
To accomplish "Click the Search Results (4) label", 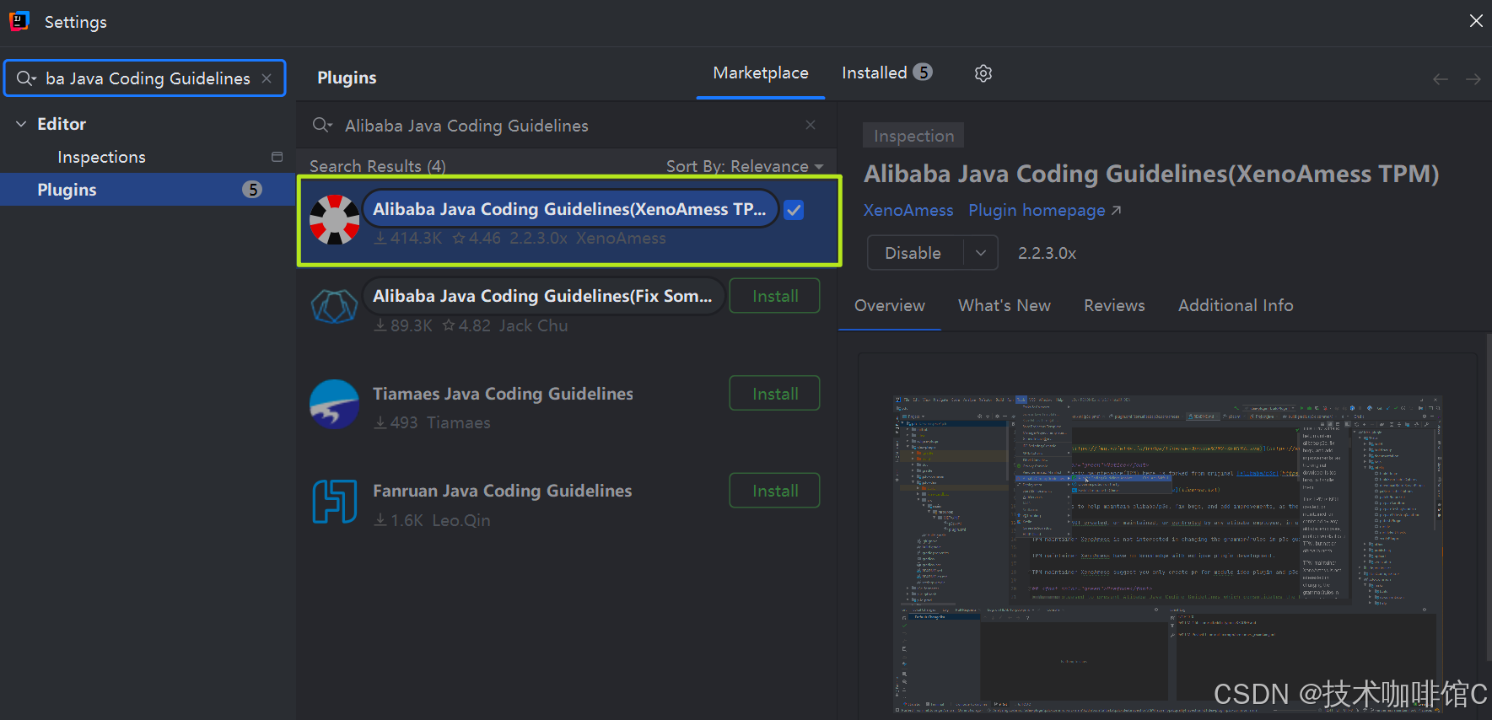I will pos(377,166).
